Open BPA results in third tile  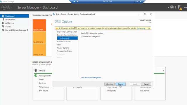111,91
